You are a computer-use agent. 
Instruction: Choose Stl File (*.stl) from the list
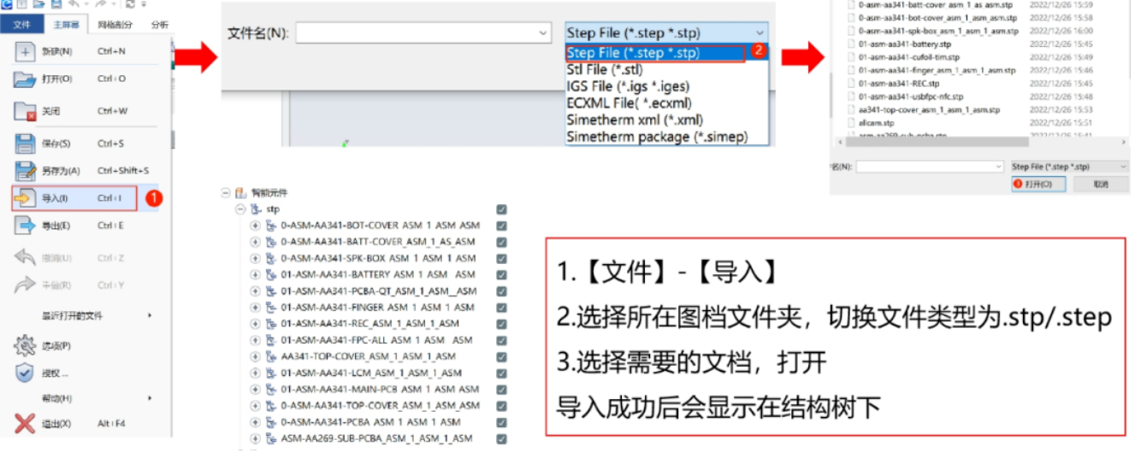[x=604, y=69]
